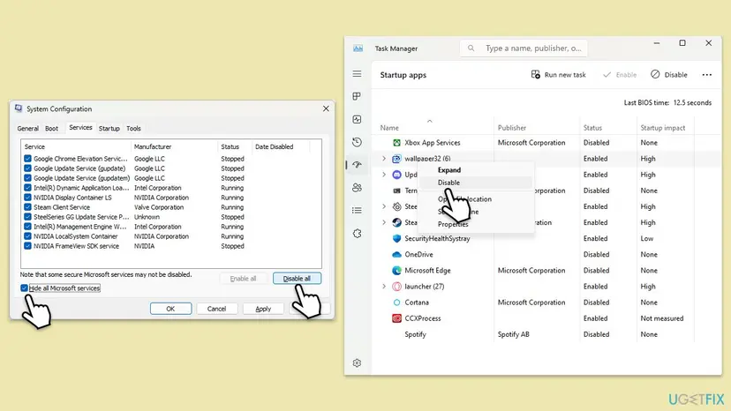Screen dimensions: 731x411
Task: Click Apply in System Configuration
Action: coord(263,309)
